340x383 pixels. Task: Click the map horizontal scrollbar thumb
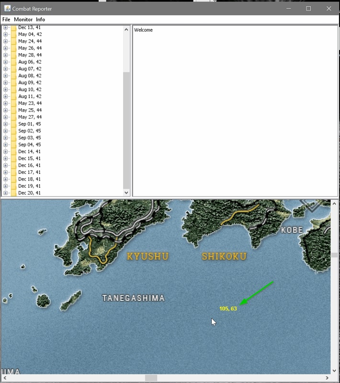[x=151, y=378]
